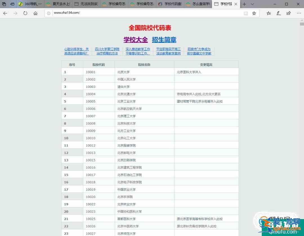Open the 浅说教育教学案例 ad link

click(x=168, y=53)
